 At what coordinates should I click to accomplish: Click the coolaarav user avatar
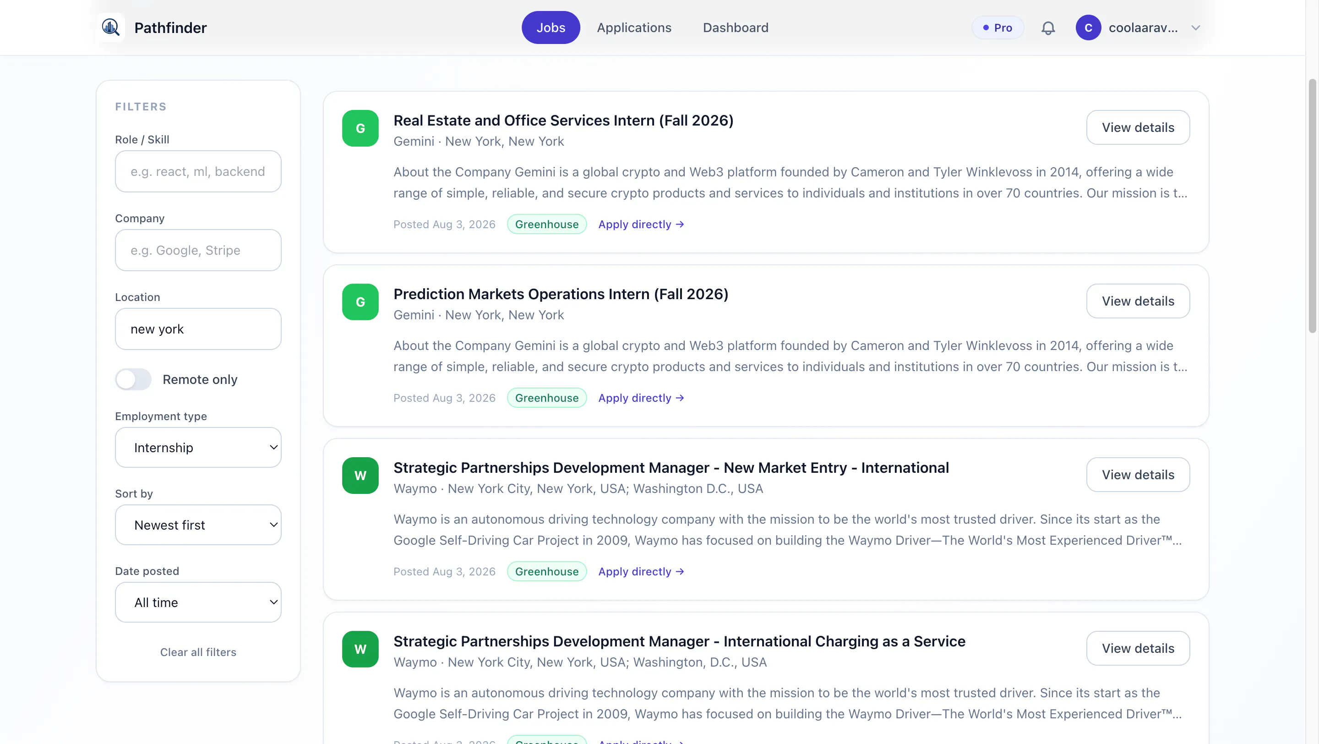pyautogui.click(x=1088, y=27)
